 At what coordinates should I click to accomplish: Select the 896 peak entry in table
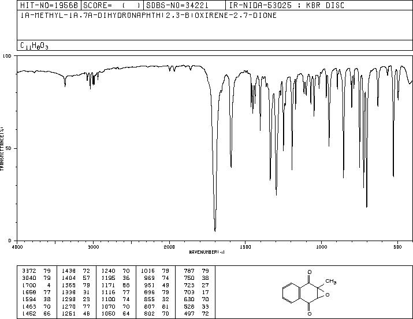[157, 292]
